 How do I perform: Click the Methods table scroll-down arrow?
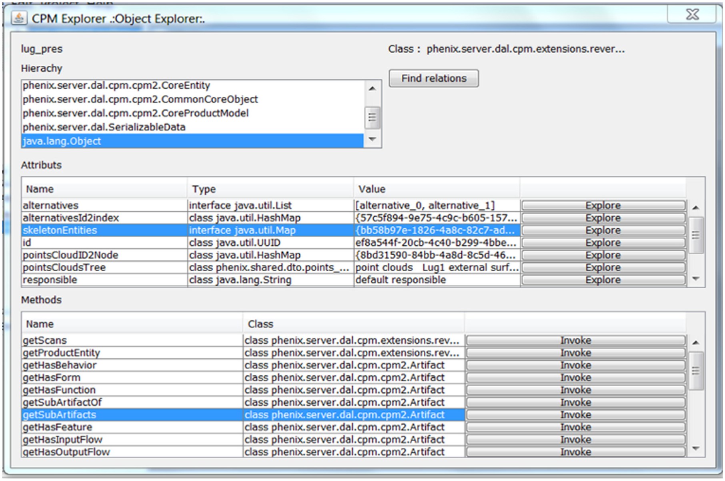click(x=696, y=449)
